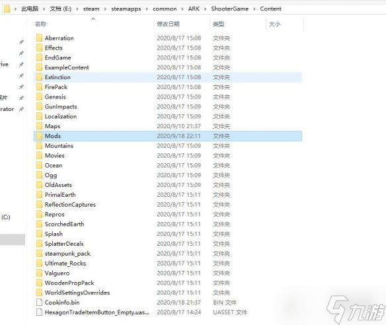Sort by the 名称 column header
Screen dimensions: 386x325
click(40, 24)
